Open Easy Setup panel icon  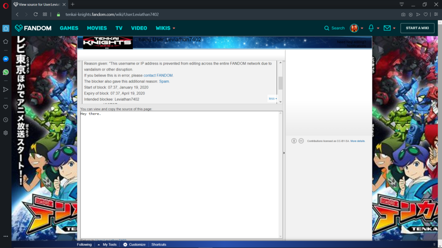click(x=436, y=14)
